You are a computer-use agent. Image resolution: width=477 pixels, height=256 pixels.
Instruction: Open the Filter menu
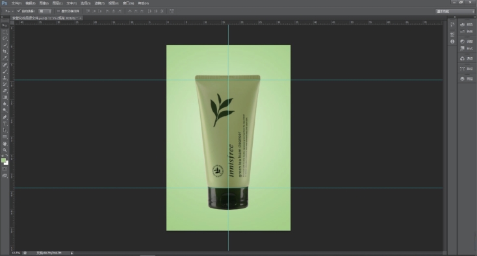pos(99,3)
